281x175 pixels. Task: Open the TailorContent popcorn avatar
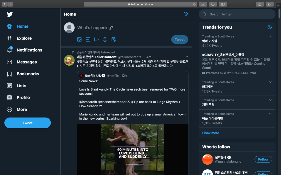point(69,60)
